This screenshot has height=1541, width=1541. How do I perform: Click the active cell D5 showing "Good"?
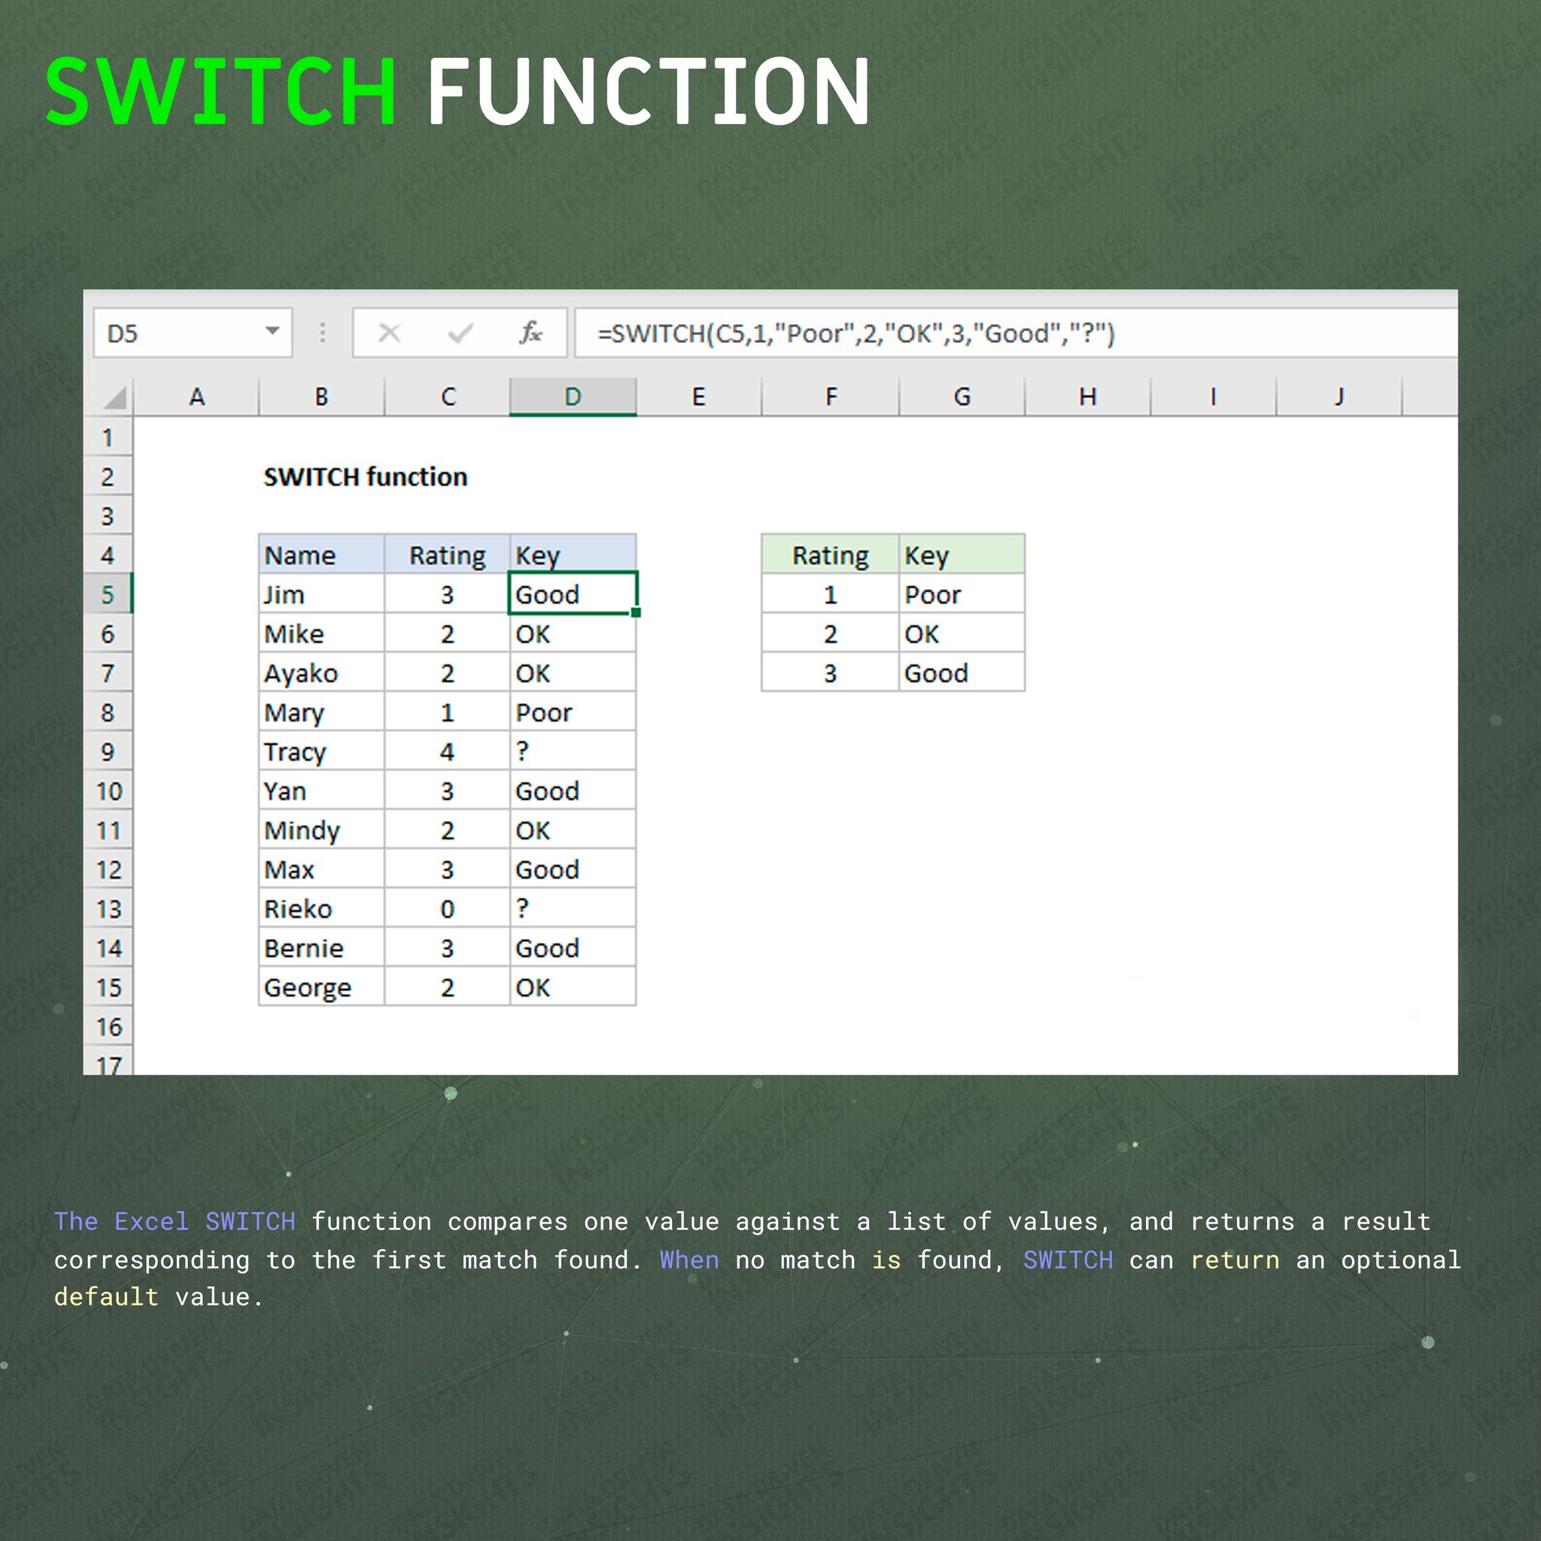(x=573, y=594)
